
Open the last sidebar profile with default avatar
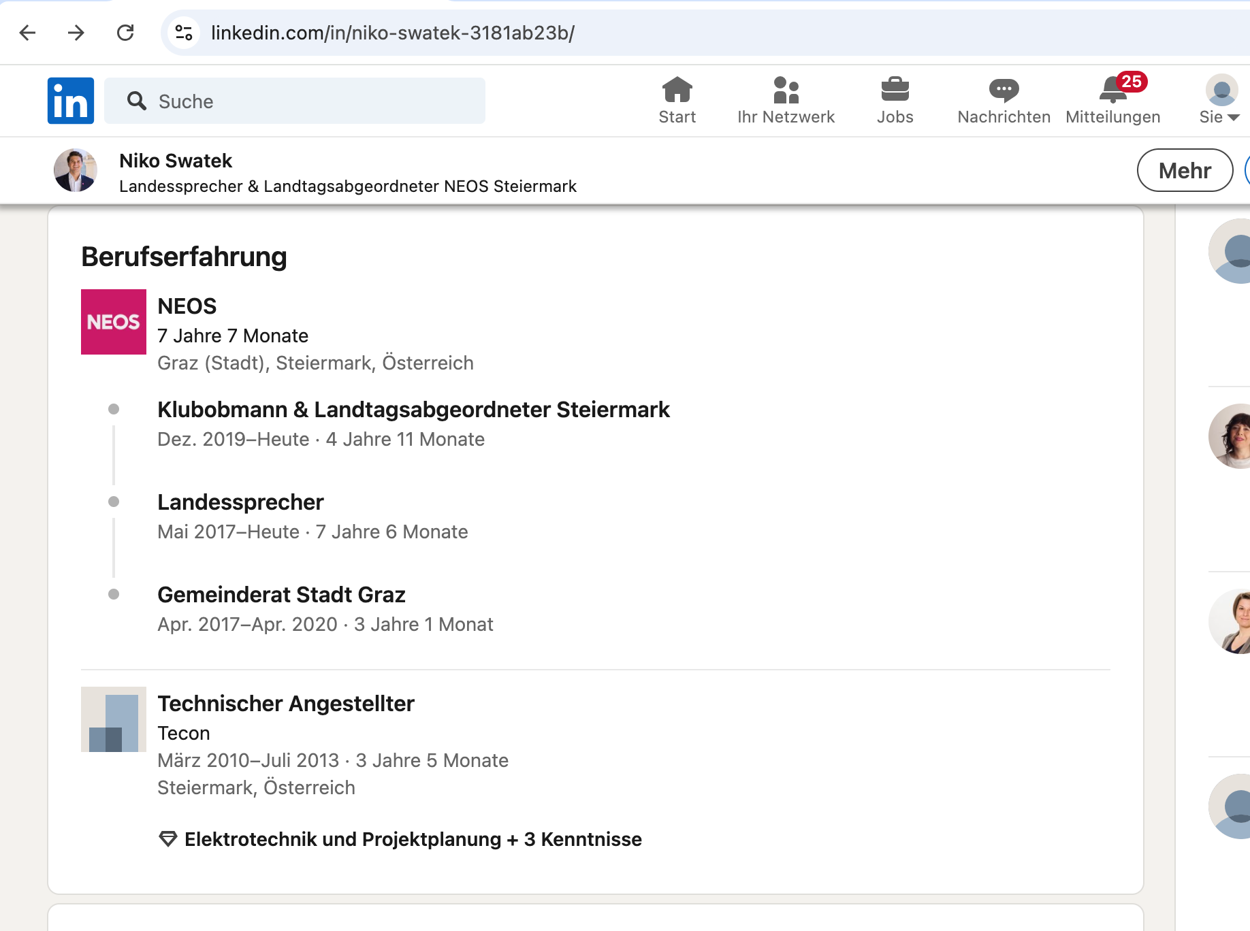pos(1230,806)
